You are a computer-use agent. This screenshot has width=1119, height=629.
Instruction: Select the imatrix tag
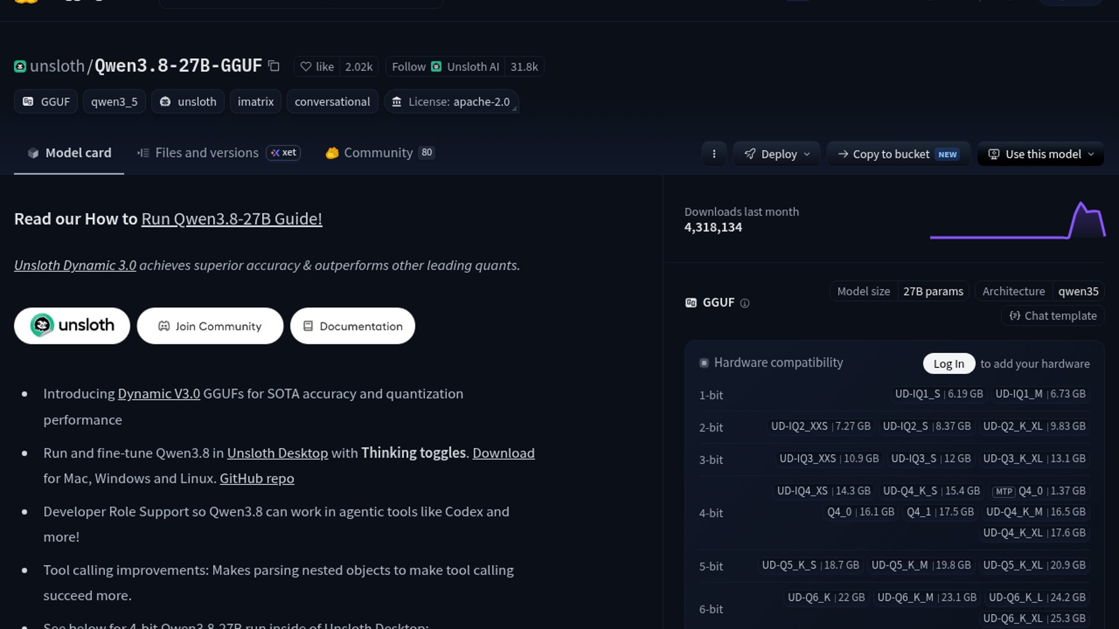point(256,102)
